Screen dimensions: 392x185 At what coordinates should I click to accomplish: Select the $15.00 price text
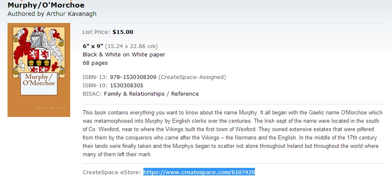click(x=123, y=32)
